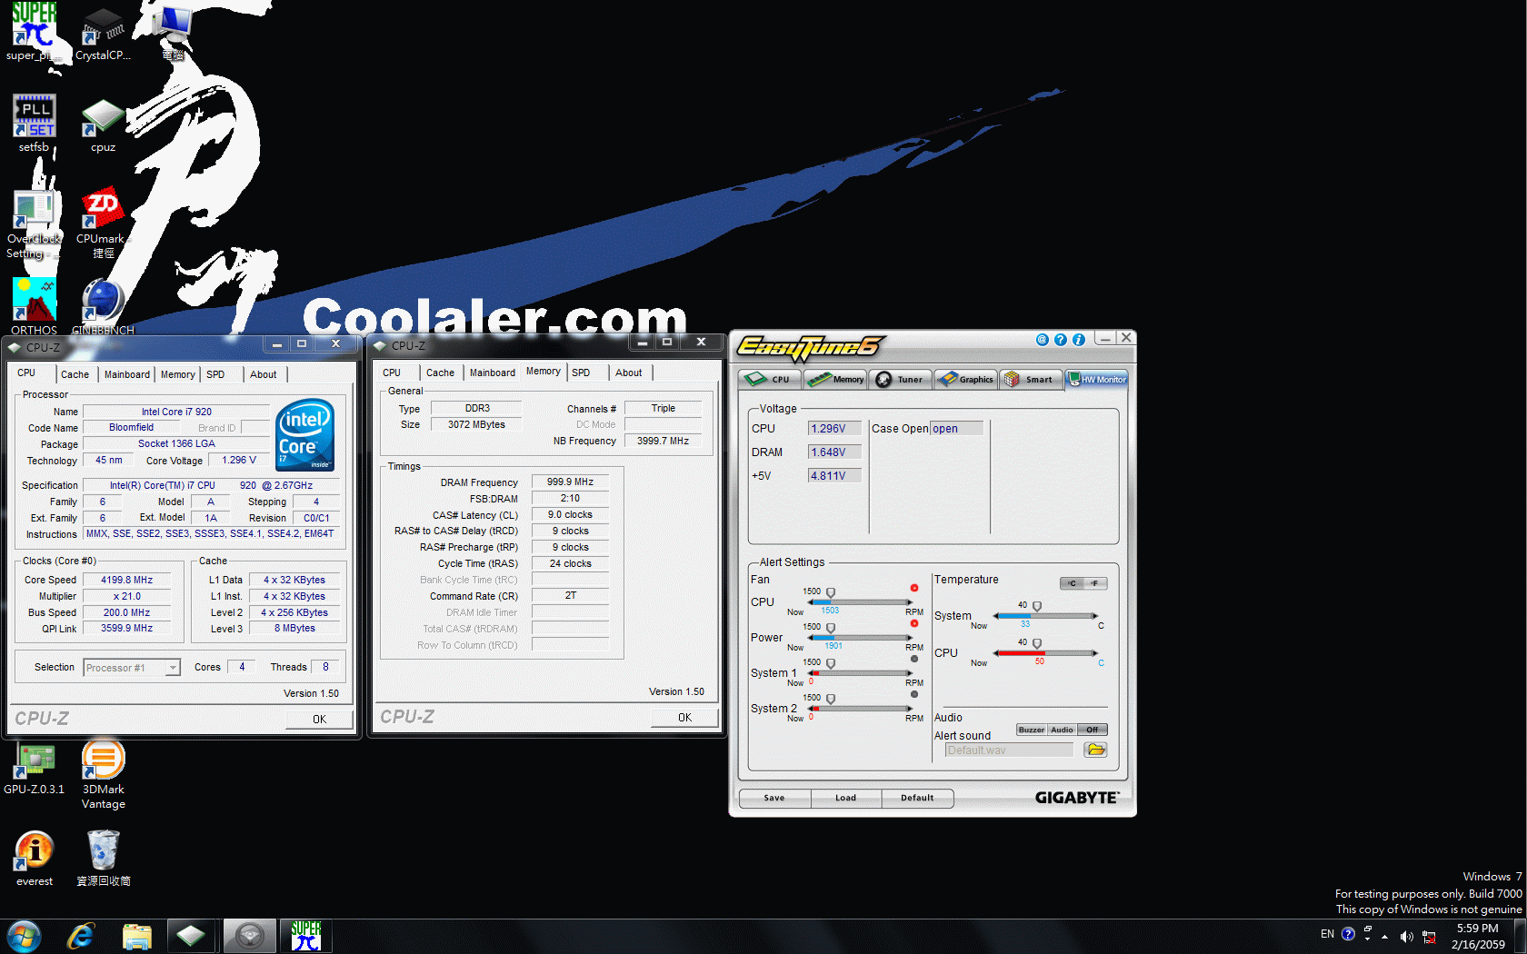The image size is (1527, 954).
Task: Click the Windows Start orb
Action: click(x=24, y=936)
